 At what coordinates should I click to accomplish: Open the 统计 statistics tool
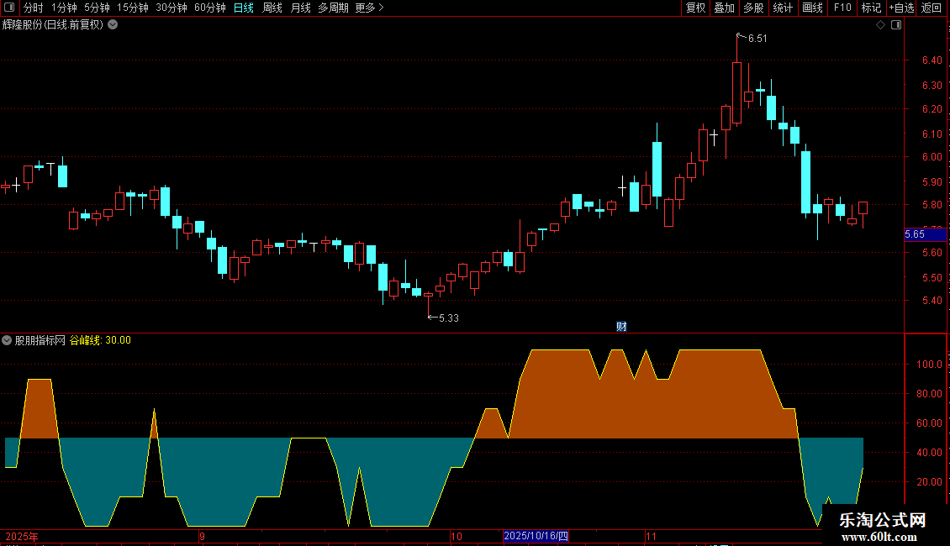click(x=783, y=8)
